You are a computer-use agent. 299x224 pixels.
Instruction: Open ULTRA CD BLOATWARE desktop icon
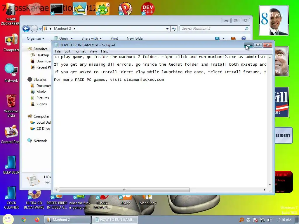click(x=34, y=200)
